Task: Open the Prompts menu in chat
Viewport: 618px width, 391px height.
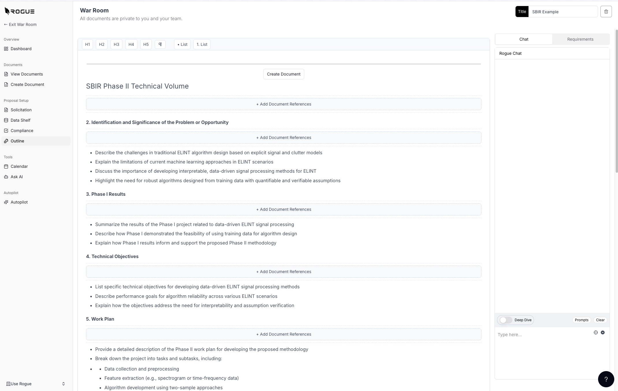Action: point(581,320)
